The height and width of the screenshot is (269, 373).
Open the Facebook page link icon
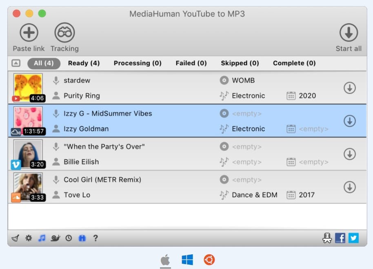coord(340,238)
